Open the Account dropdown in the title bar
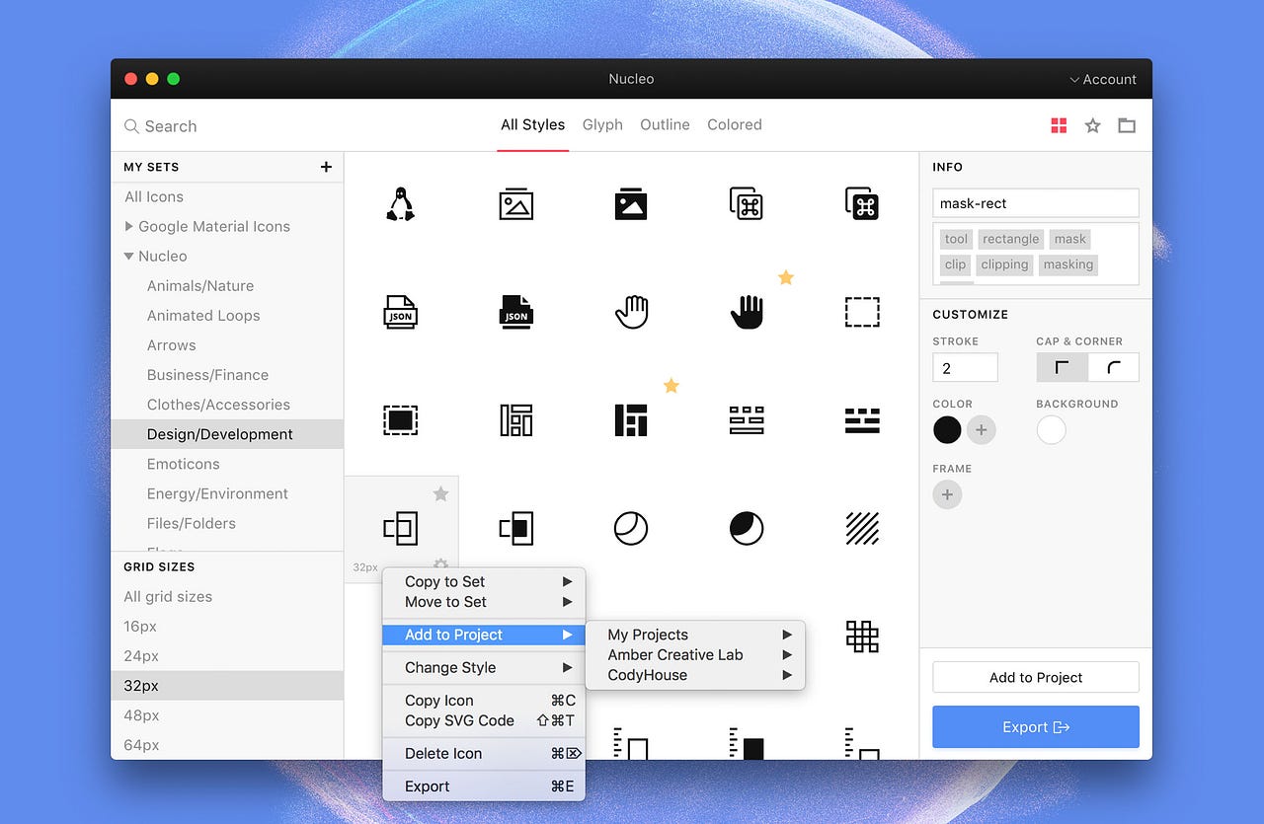 [1101, 79]
